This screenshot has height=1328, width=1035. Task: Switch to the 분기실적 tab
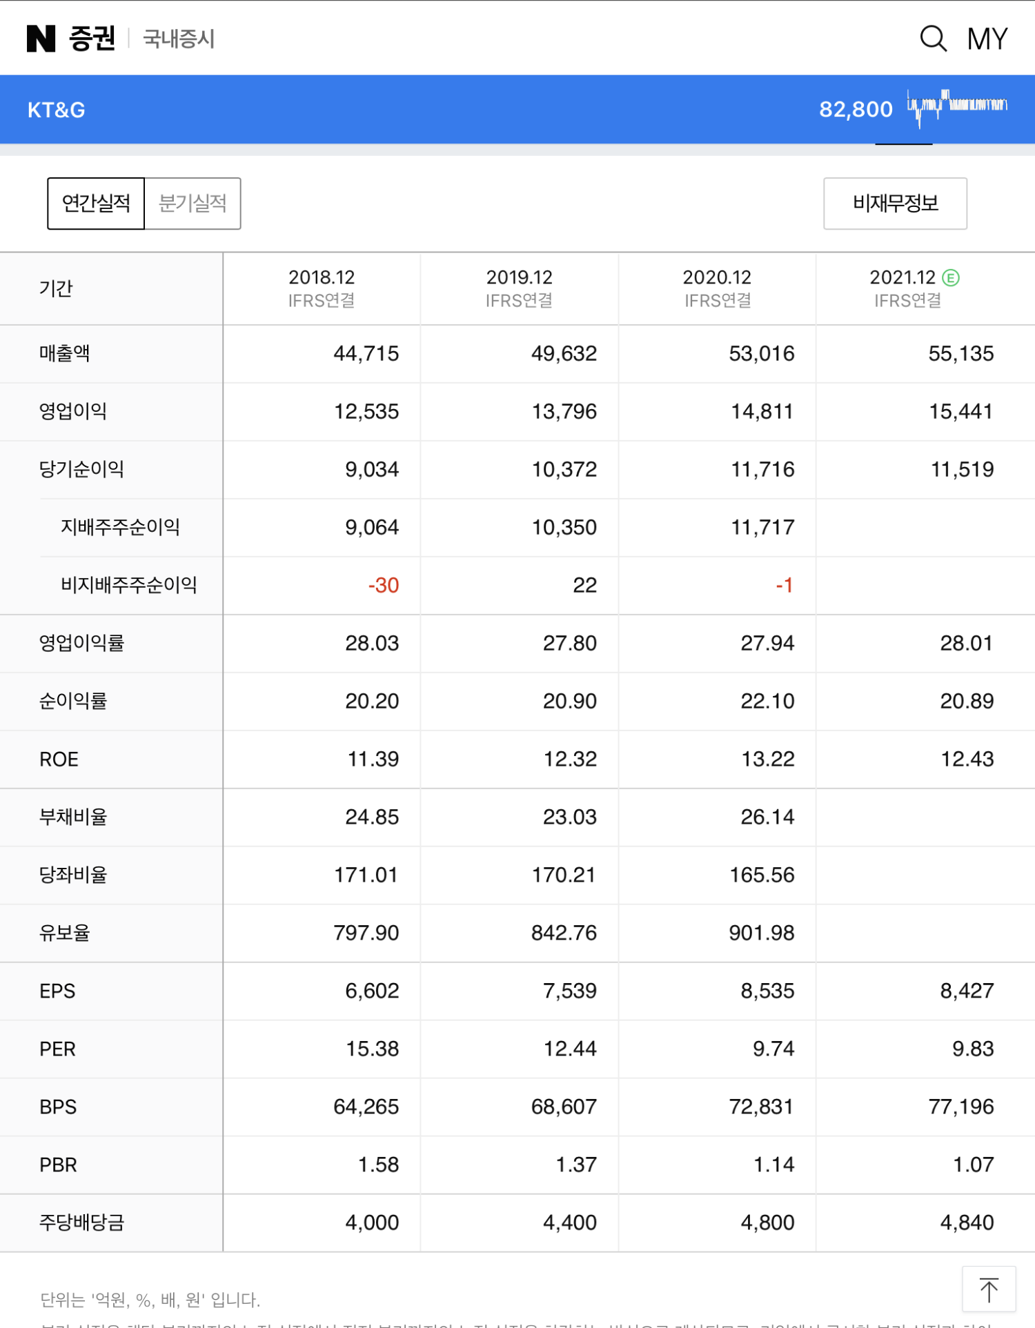tap(193, 204)
